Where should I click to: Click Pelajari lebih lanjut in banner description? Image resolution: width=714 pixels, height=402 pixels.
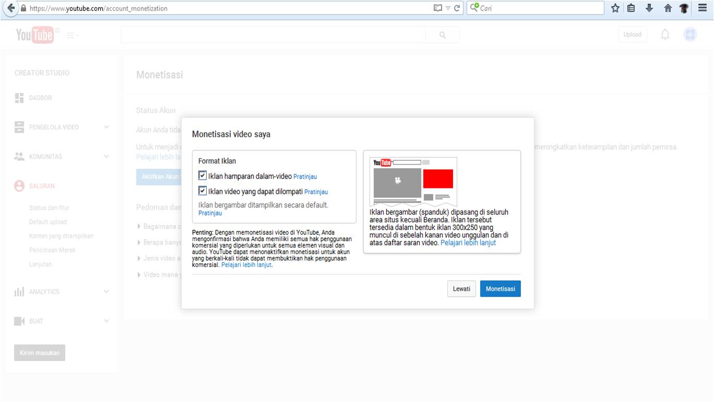click(468, 243)
